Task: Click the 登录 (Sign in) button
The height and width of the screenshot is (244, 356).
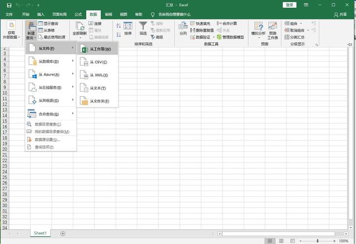Action: 289,5
